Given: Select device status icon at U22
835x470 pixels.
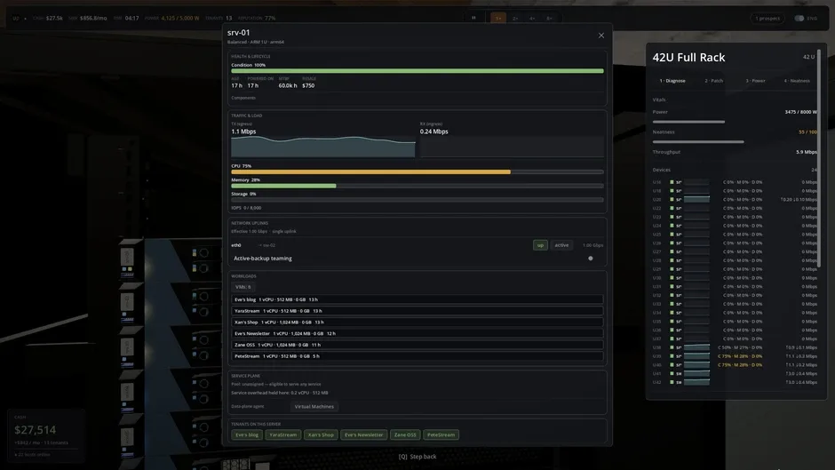Looking at the screenshot, I should click(672, 209).
